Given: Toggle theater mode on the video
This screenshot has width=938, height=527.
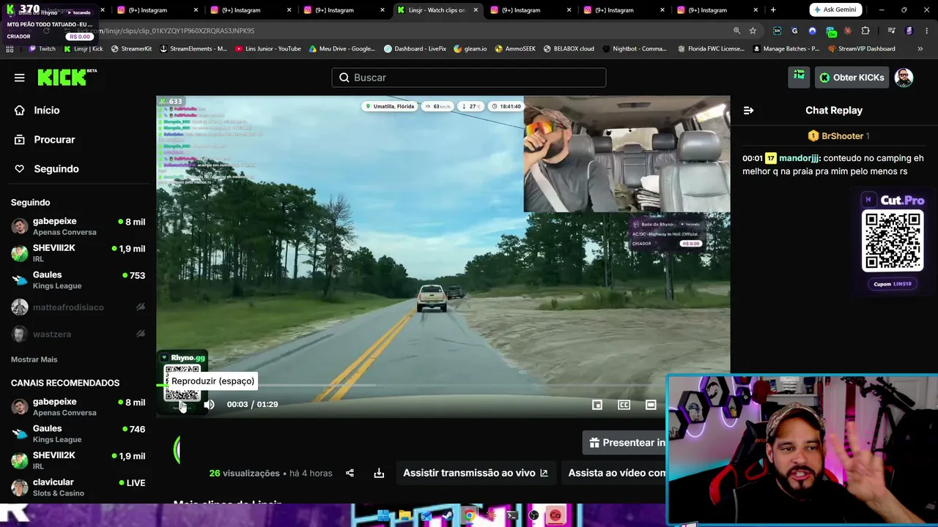Looking at the screenshot, I should tap(651, 405).
